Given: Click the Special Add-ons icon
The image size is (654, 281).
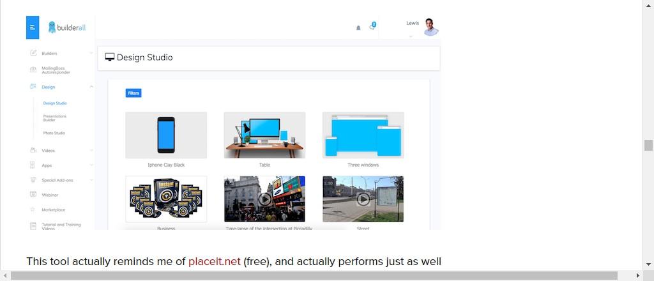Looking at the screenshot, I should click(x=33, y=180).
